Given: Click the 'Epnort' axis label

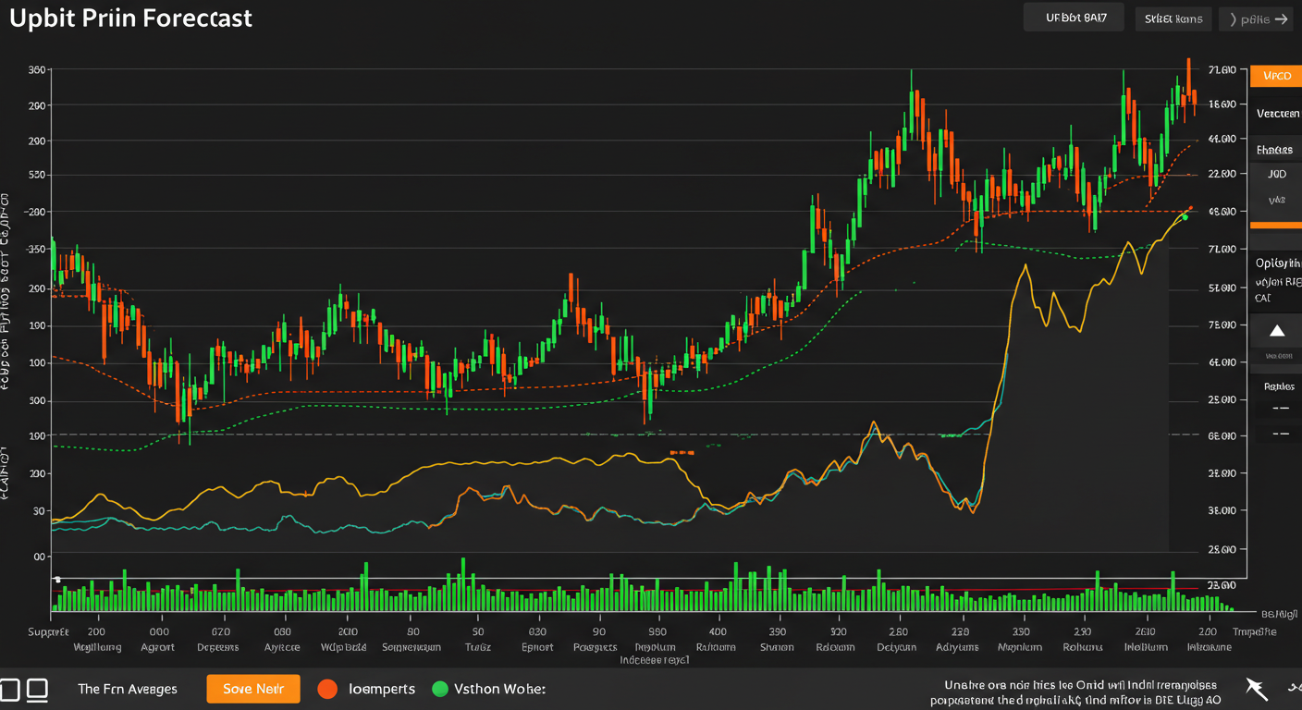Looking at the screenshot, I should 537,647.
